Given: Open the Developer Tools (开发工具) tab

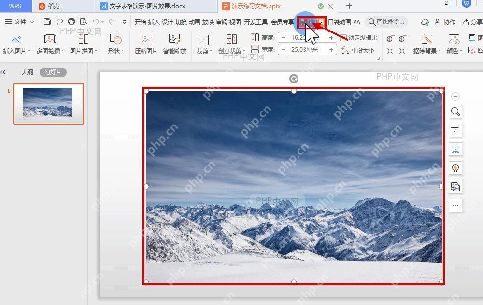Looking at the screenshot, I should coord(256,22).
